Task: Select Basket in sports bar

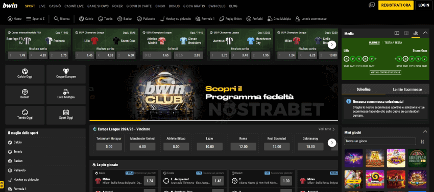Action: click(x=125, y=19)
